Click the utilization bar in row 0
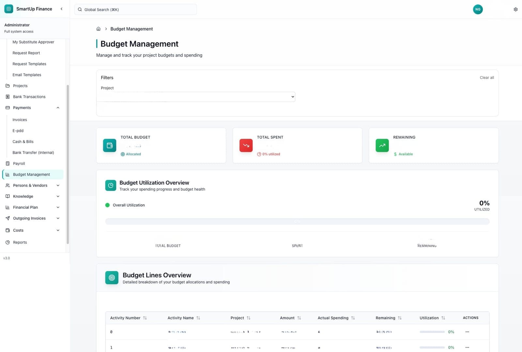Viewport: 522px width, 352px height. tap(432, 332)
